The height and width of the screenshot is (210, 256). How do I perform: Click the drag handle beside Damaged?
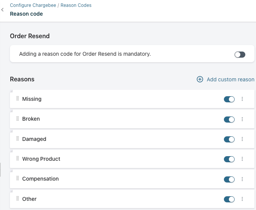[18, 139]
